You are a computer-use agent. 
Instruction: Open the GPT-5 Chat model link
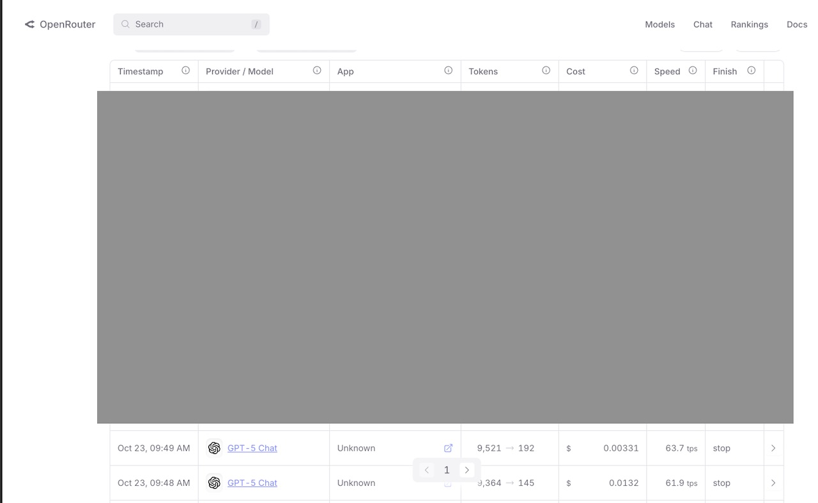(252, 448)
